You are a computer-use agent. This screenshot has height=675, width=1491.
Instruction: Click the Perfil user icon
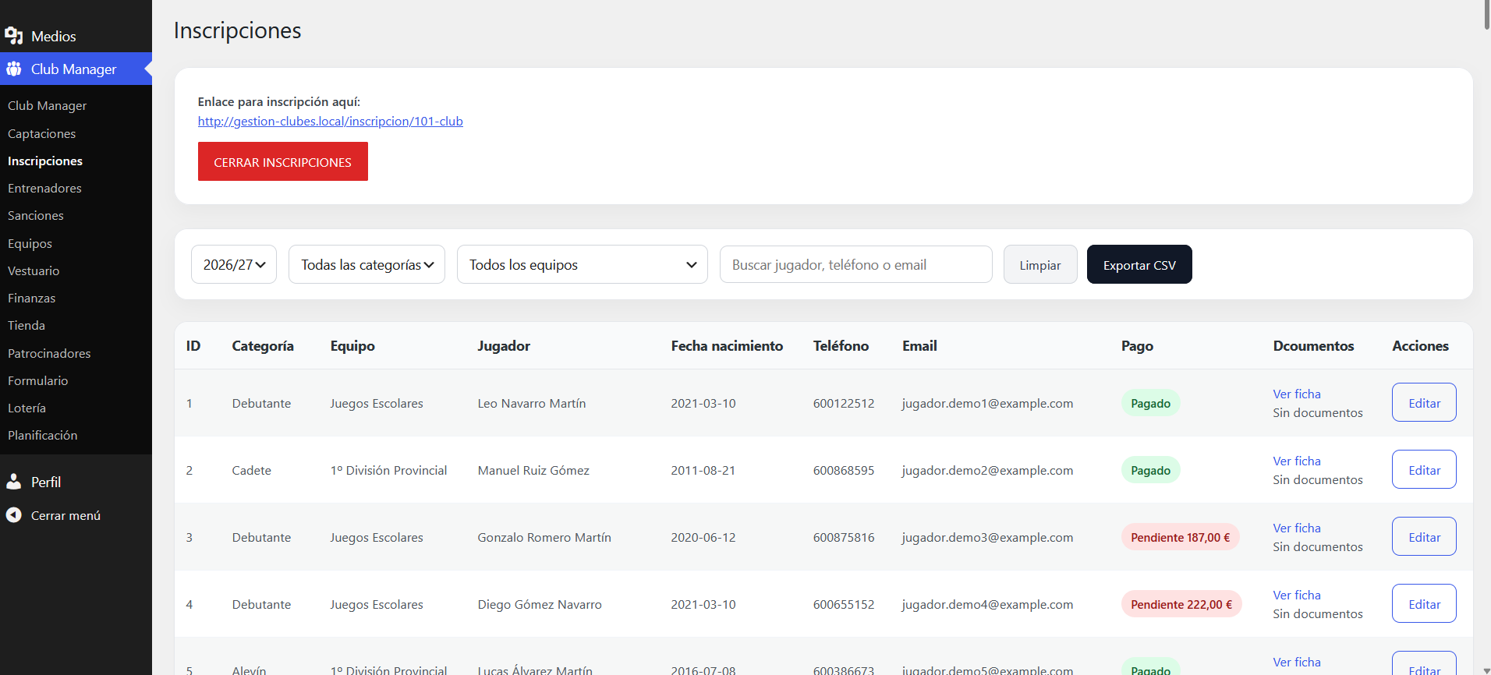(x=13, y=482)
